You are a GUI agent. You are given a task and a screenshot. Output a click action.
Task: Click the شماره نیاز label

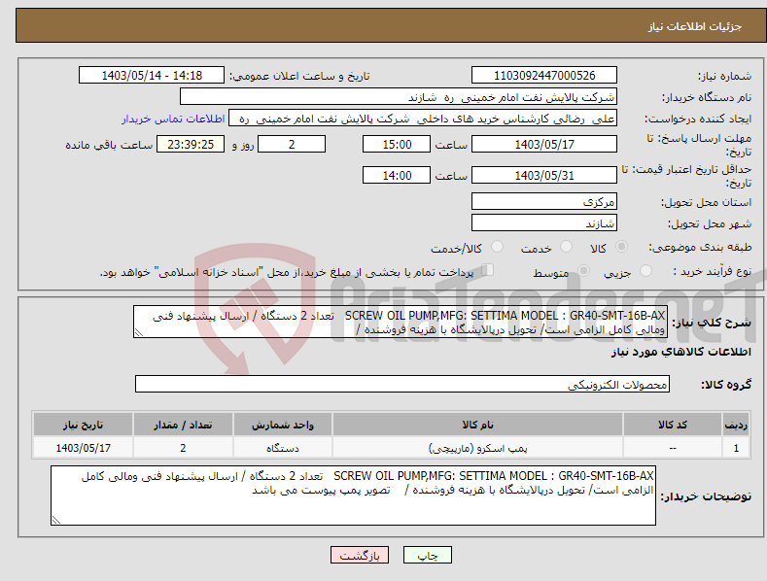[x=724, y=77]
